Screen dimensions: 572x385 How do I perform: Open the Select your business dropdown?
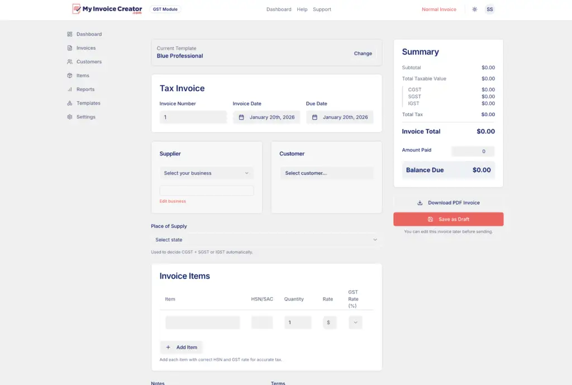point(207,173)
